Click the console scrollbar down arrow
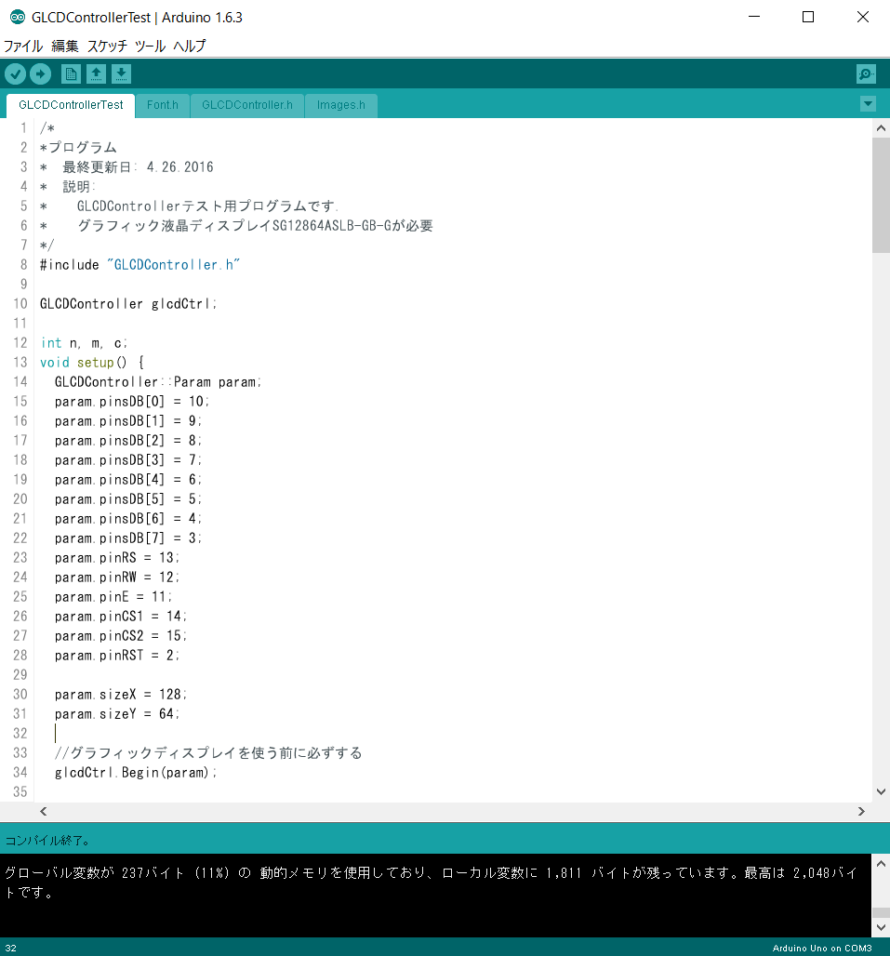 881,927
